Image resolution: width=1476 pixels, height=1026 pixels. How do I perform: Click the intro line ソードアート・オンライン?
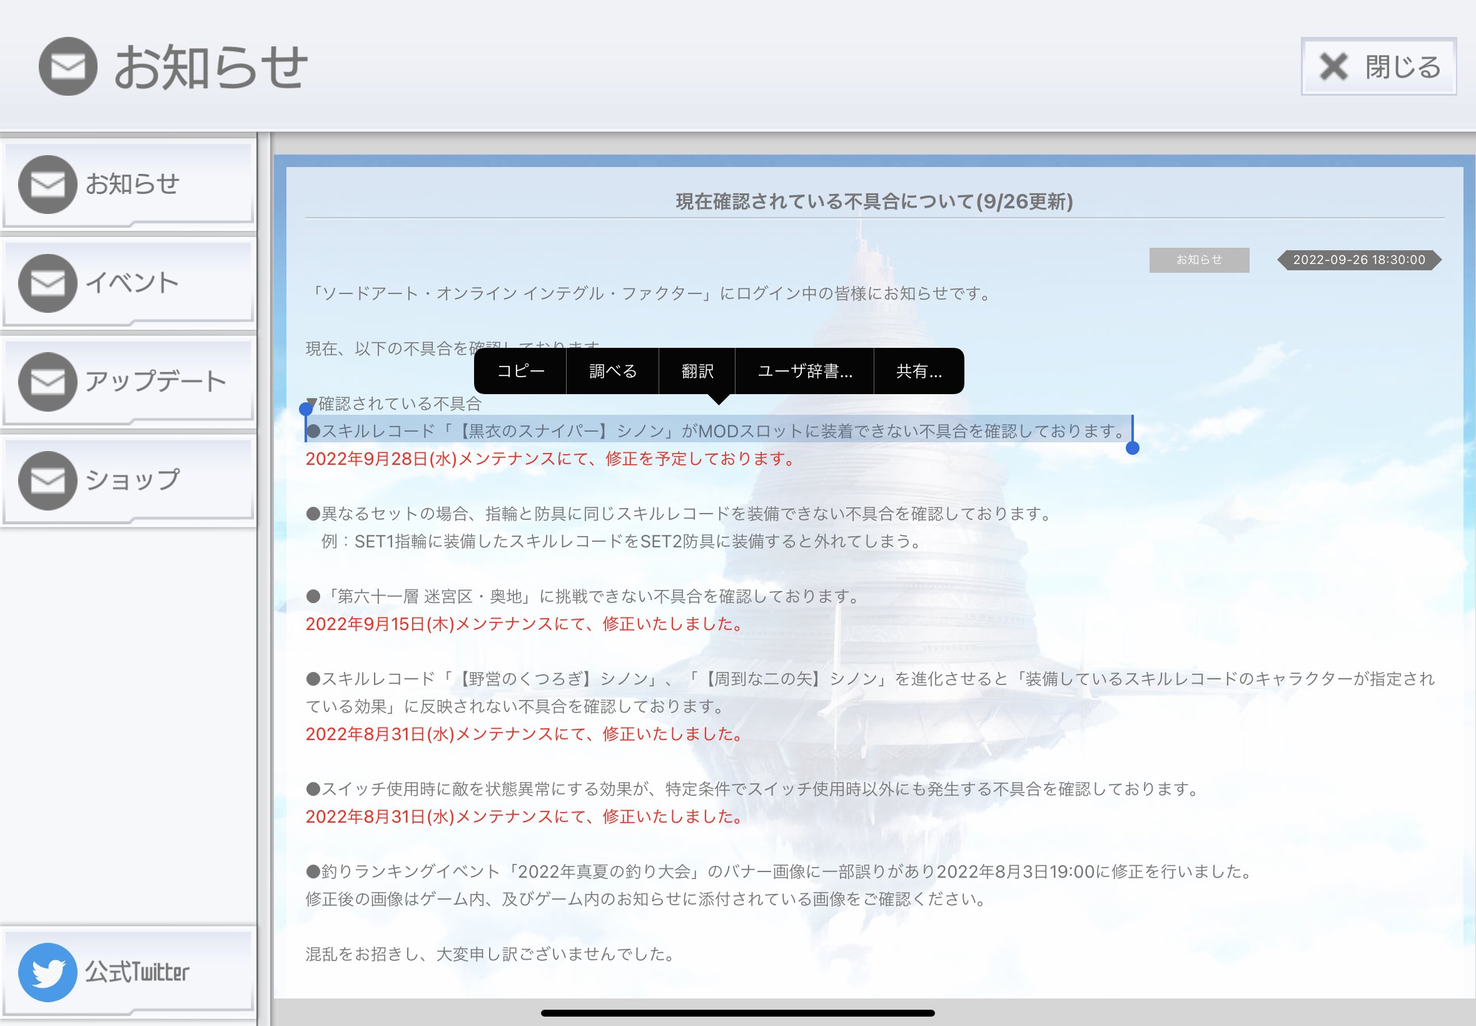650,293
